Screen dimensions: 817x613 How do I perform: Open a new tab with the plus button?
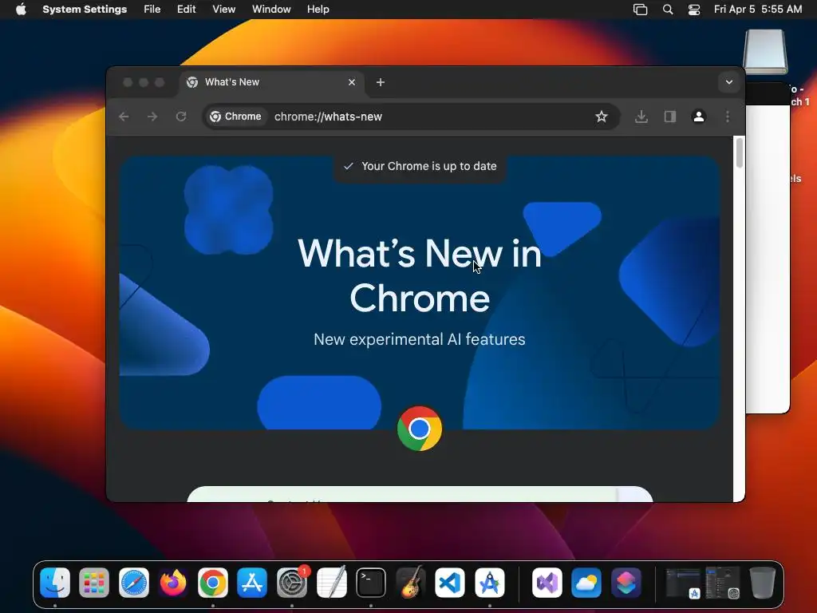(x=381, y=82)
